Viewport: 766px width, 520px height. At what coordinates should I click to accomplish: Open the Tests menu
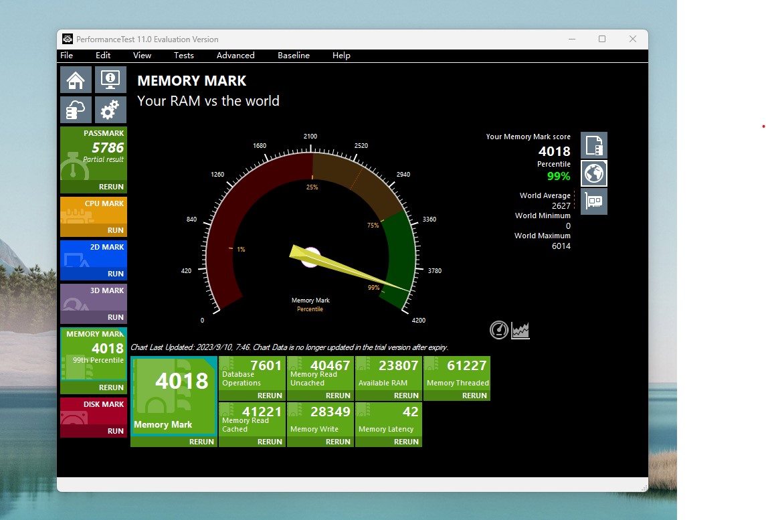coord(184,56)
